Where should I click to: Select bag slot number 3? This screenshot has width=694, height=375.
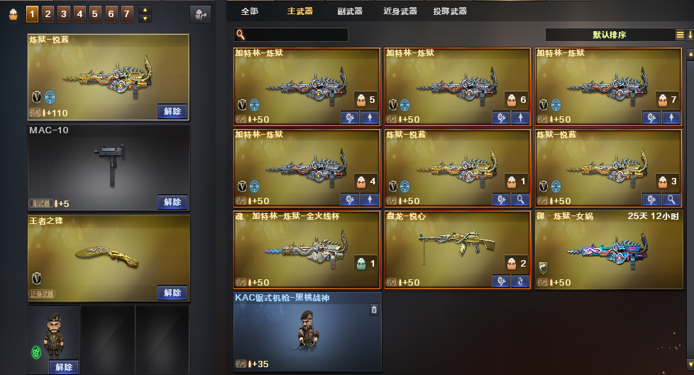[x=64, y=14]
